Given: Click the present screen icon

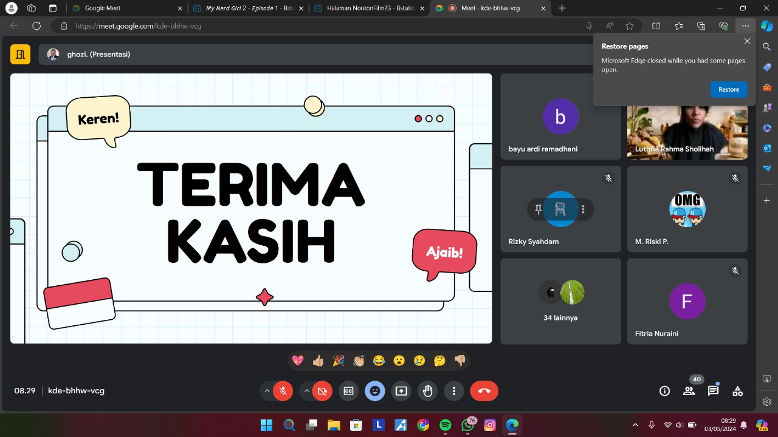Looking at the screenshot, I should pyautogui.click(x=401, y=391).
